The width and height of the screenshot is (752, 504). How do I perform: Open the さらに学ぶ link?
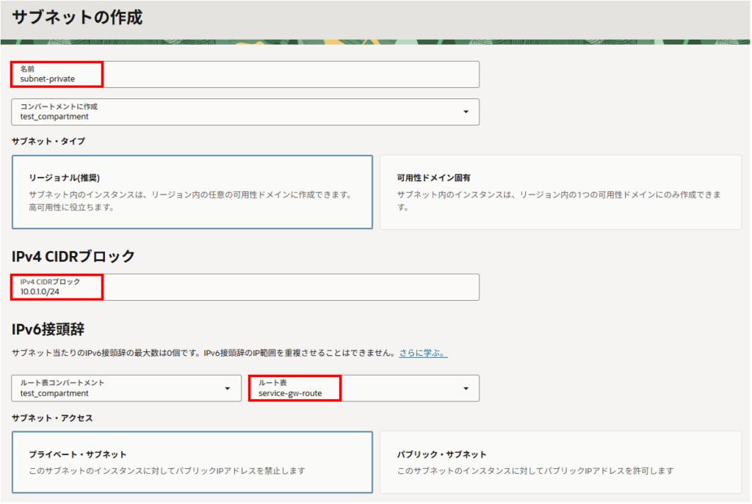pos(423,354)
